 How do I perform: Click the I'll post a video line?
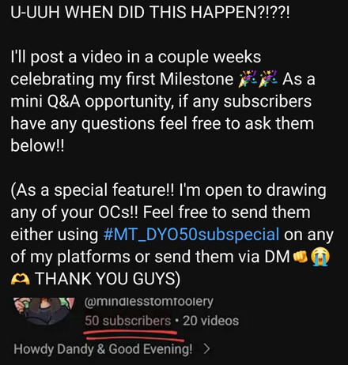tap(135, 57)
